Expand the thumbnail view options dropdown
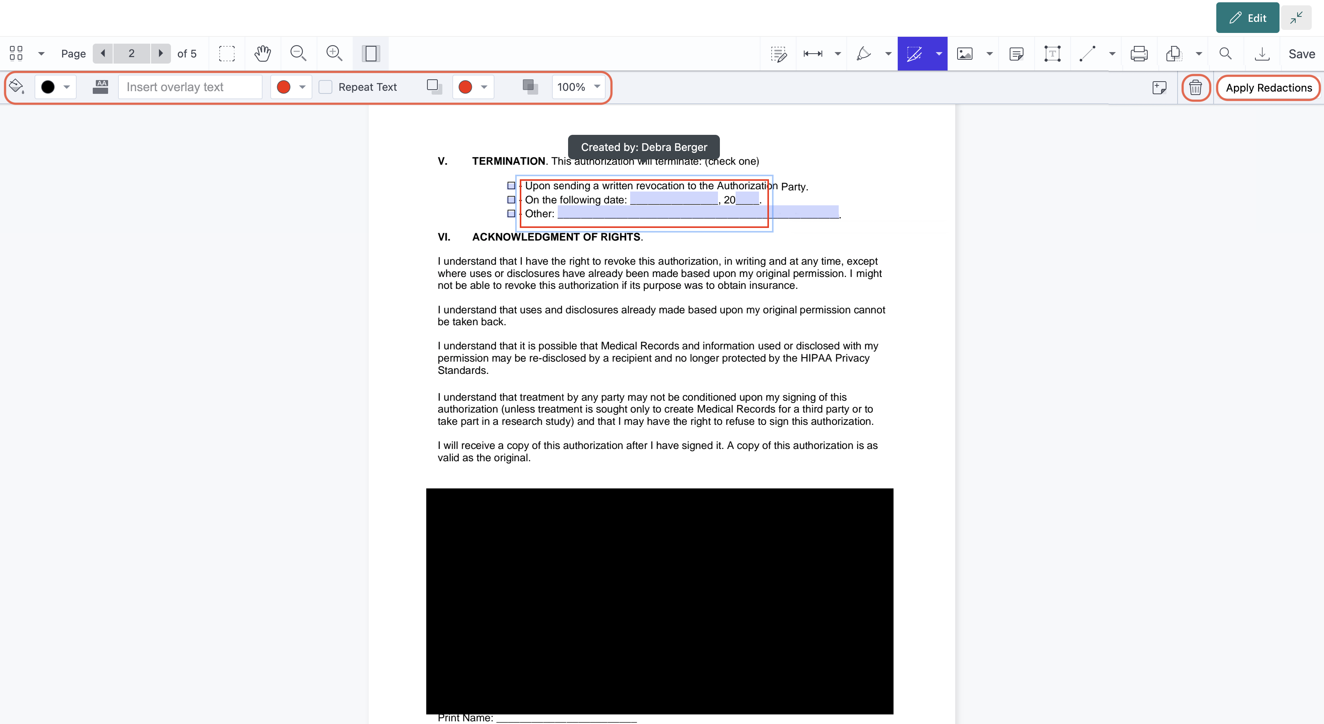 tap(41, 53)
